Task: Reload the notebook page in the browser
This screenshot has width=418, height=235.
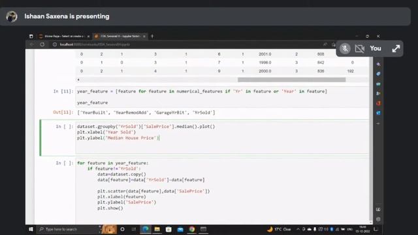Action: (x=42, y=44)
